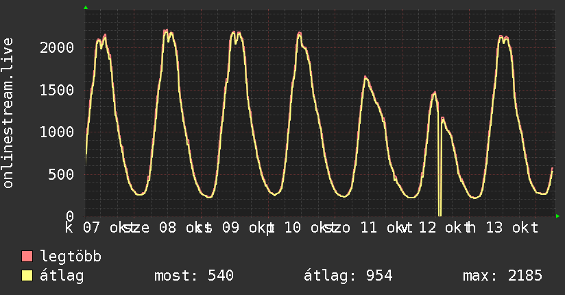Click the 0 y-axis label

(73, 216)
